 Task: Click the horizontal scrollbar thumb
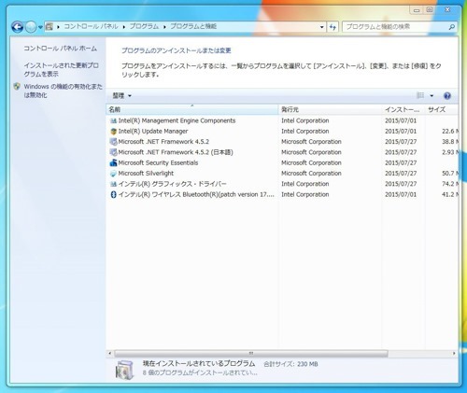pos(251,354)
